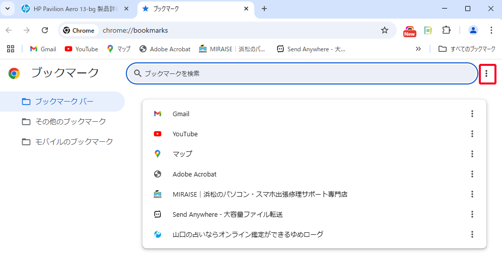Image resolution: width=502 pixels, height=263 pixels.
Task: Go back using the back arrow
Action: (x=9, y=30)
